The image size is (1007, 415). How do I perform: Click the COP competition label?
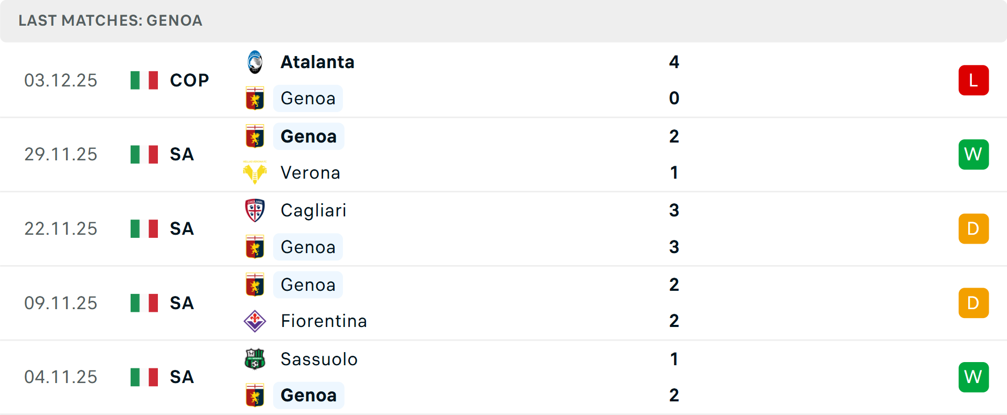pyautogui.click(x=189, y=80)
